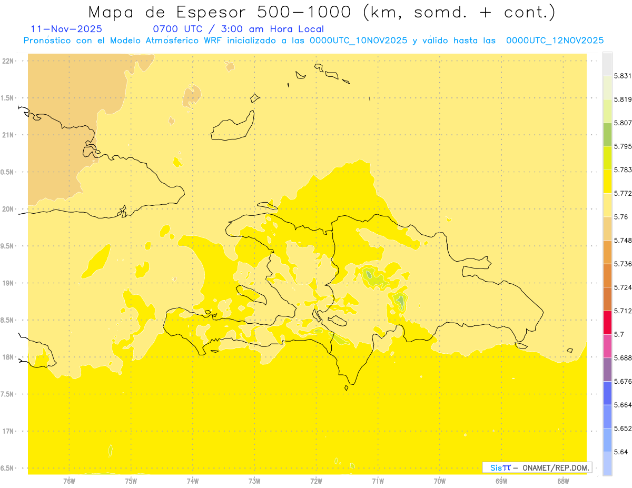The height and width of the screenshot is (488, 632).
Task: Click the legend value '5.64'
Action: click(x=621, y=452)
